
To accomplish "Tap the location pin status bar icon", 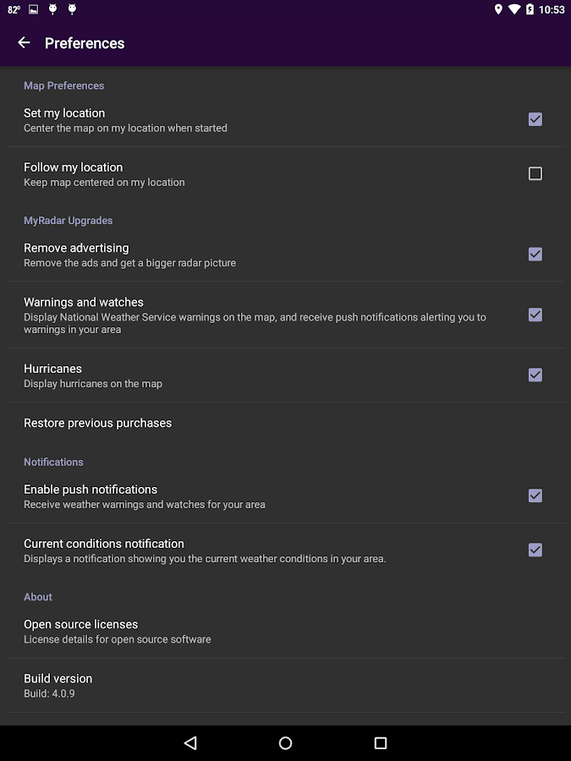I will [498, 9].
